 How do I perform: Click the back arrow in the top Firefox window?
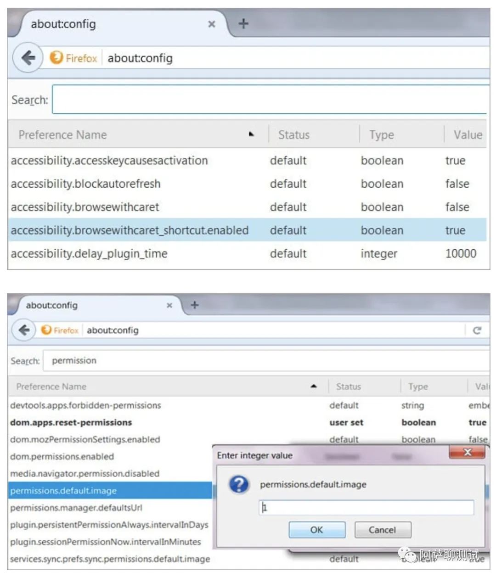[28, 58]
